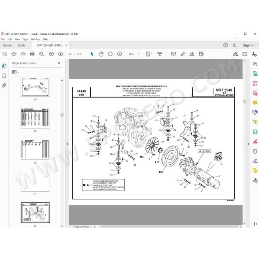The width and height of the screenshot is (259, 259).
Task: Select the highlighter pen tool
Action: [183, 54]
